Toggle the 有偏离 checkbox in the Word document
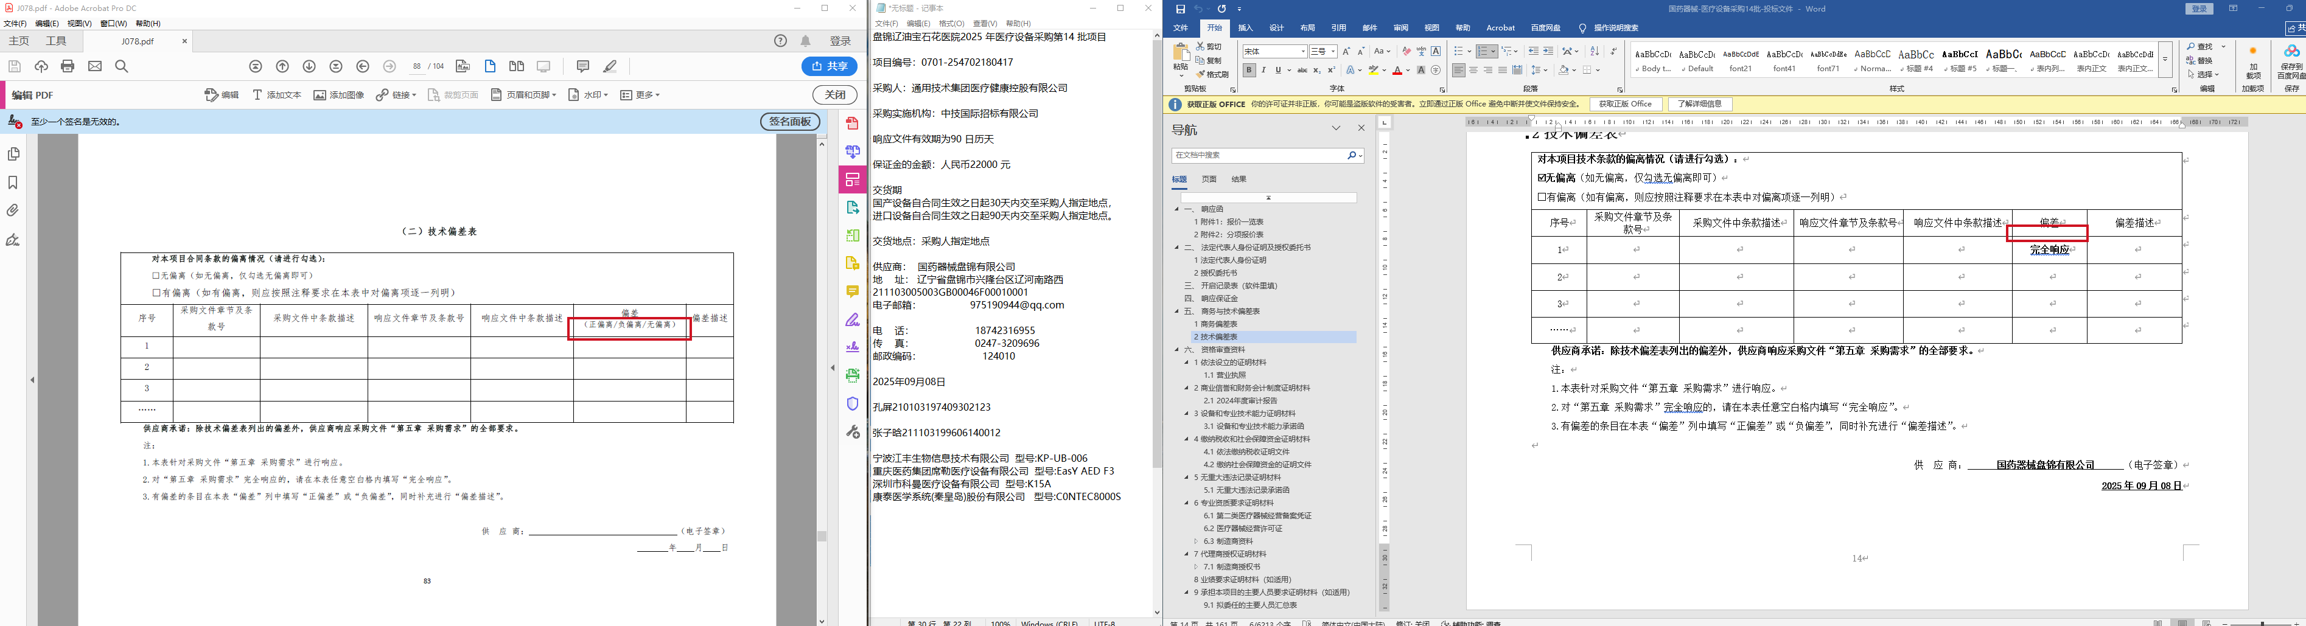Viewport: 2306px width, 626px height. 1542,198
